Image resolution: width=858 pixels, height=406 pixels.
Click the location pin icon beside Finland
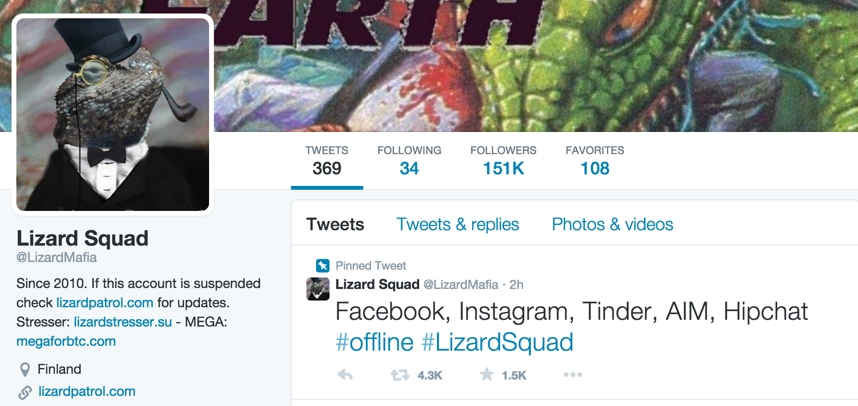(x=25, y=369)
